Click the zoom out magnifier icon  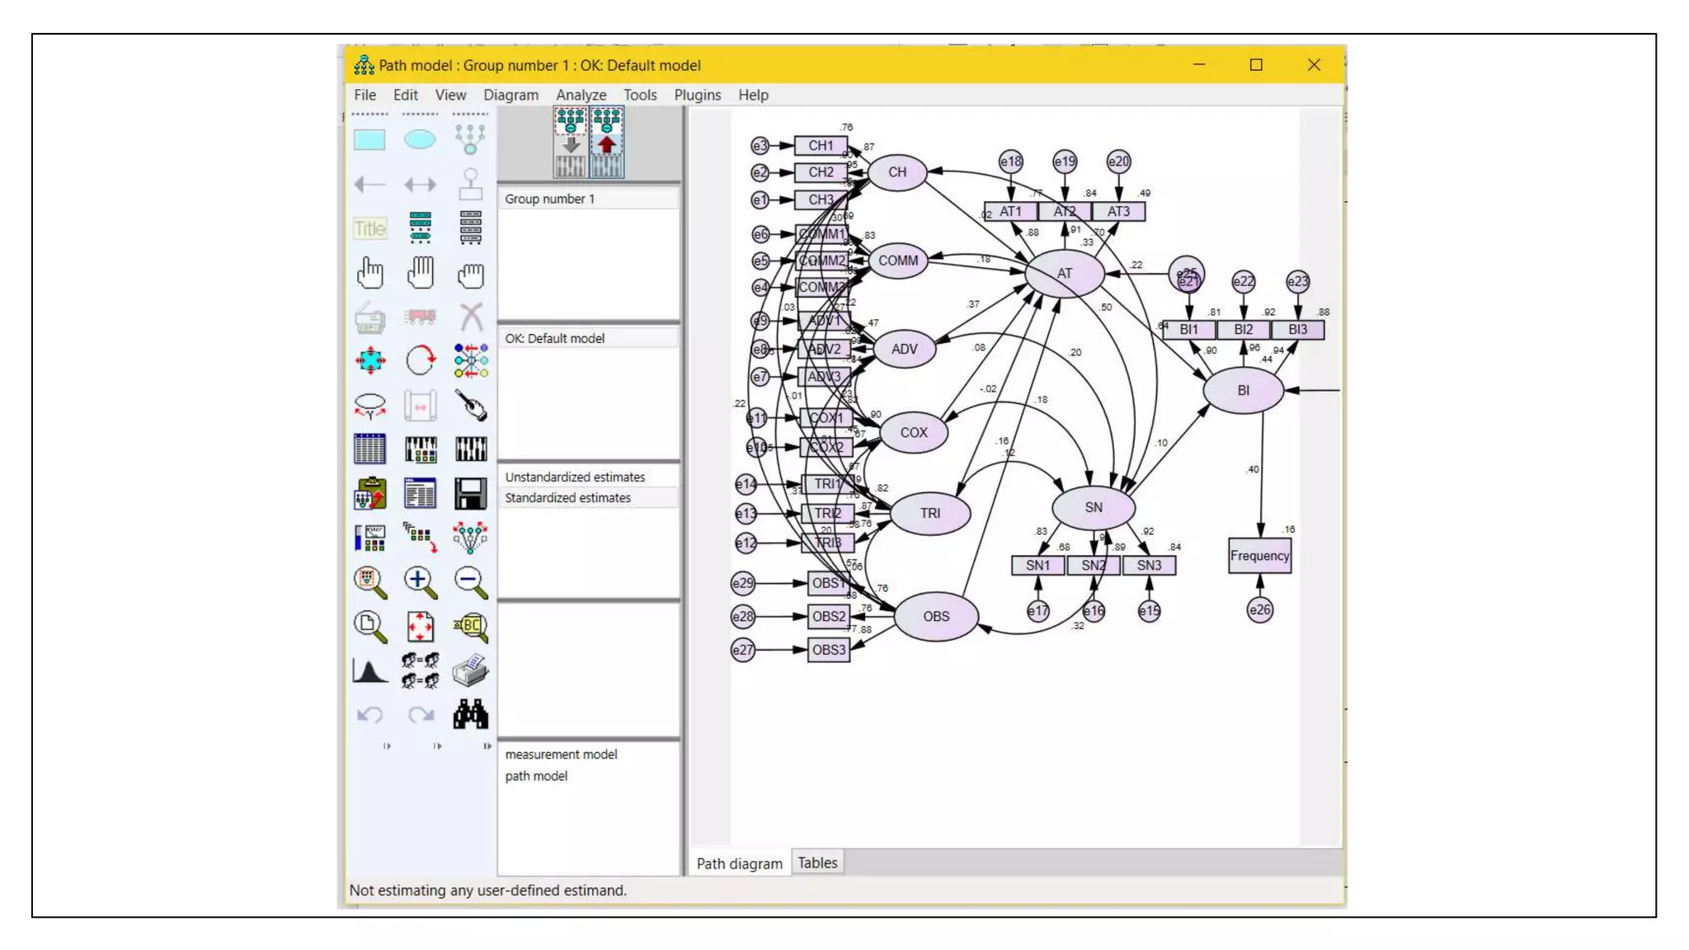471,582
